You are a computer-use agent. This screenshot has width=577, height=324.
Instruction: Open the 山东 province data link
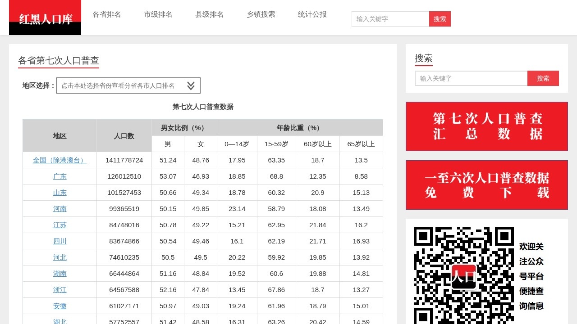pyautogui.click(x=60, y=192)
